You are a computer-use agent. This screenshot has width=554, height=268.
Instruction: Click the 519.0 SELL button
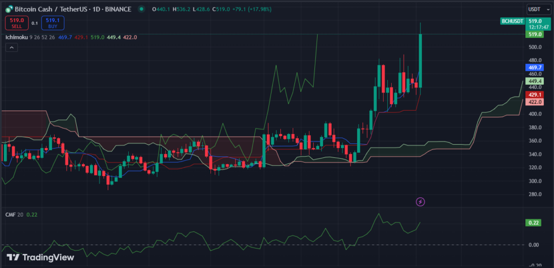tap(16, 23)
